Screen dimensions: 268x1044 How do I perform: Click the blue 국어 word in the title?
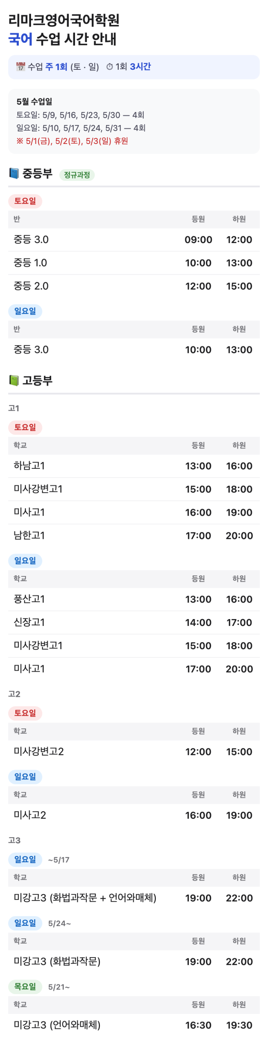click(x=20, y=39)
